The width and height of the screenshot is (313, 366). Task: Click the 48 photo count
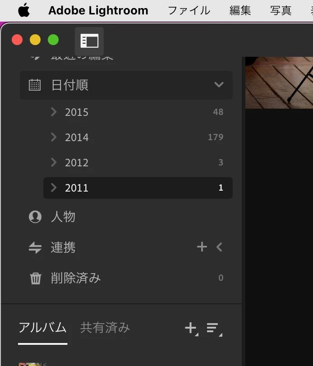[x=218, y=112]
